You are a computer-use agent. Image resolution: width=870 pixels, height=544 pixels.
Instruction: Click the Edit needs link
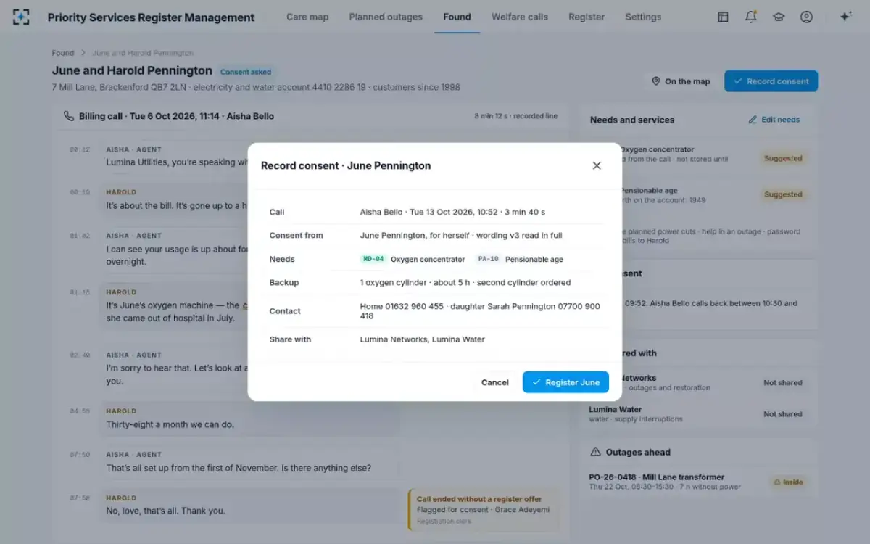774,120
